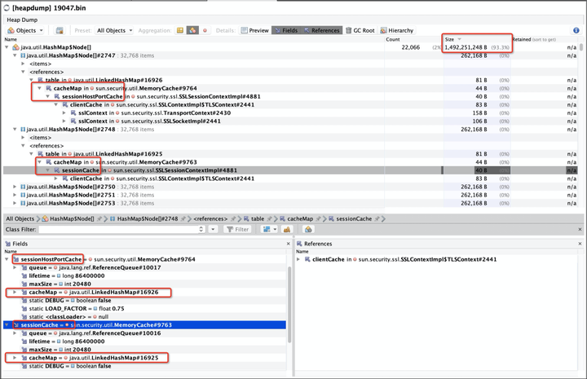Expand queue = ReferenceQueue#10016 field
Screen dimensions: 587x379
pyautogui.click(x=15, y=333)
